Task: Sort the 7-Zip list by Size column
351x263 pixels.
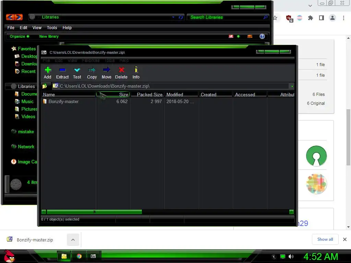Action: tap(113, 95)
